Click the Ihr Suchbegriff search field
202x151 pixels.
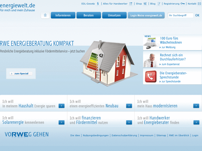click(x=180, y=15)
